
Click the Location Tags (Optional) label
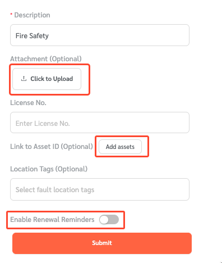point(49,169)
